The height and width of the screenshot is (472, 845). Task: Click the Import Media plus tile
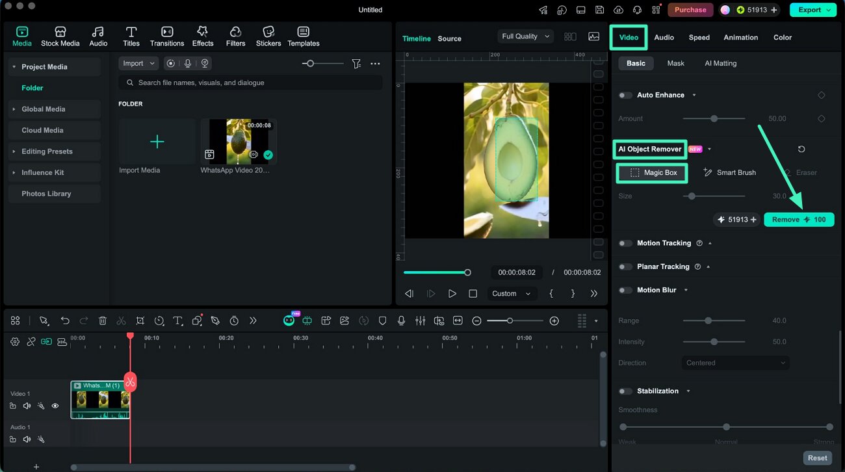coord(157,141)
